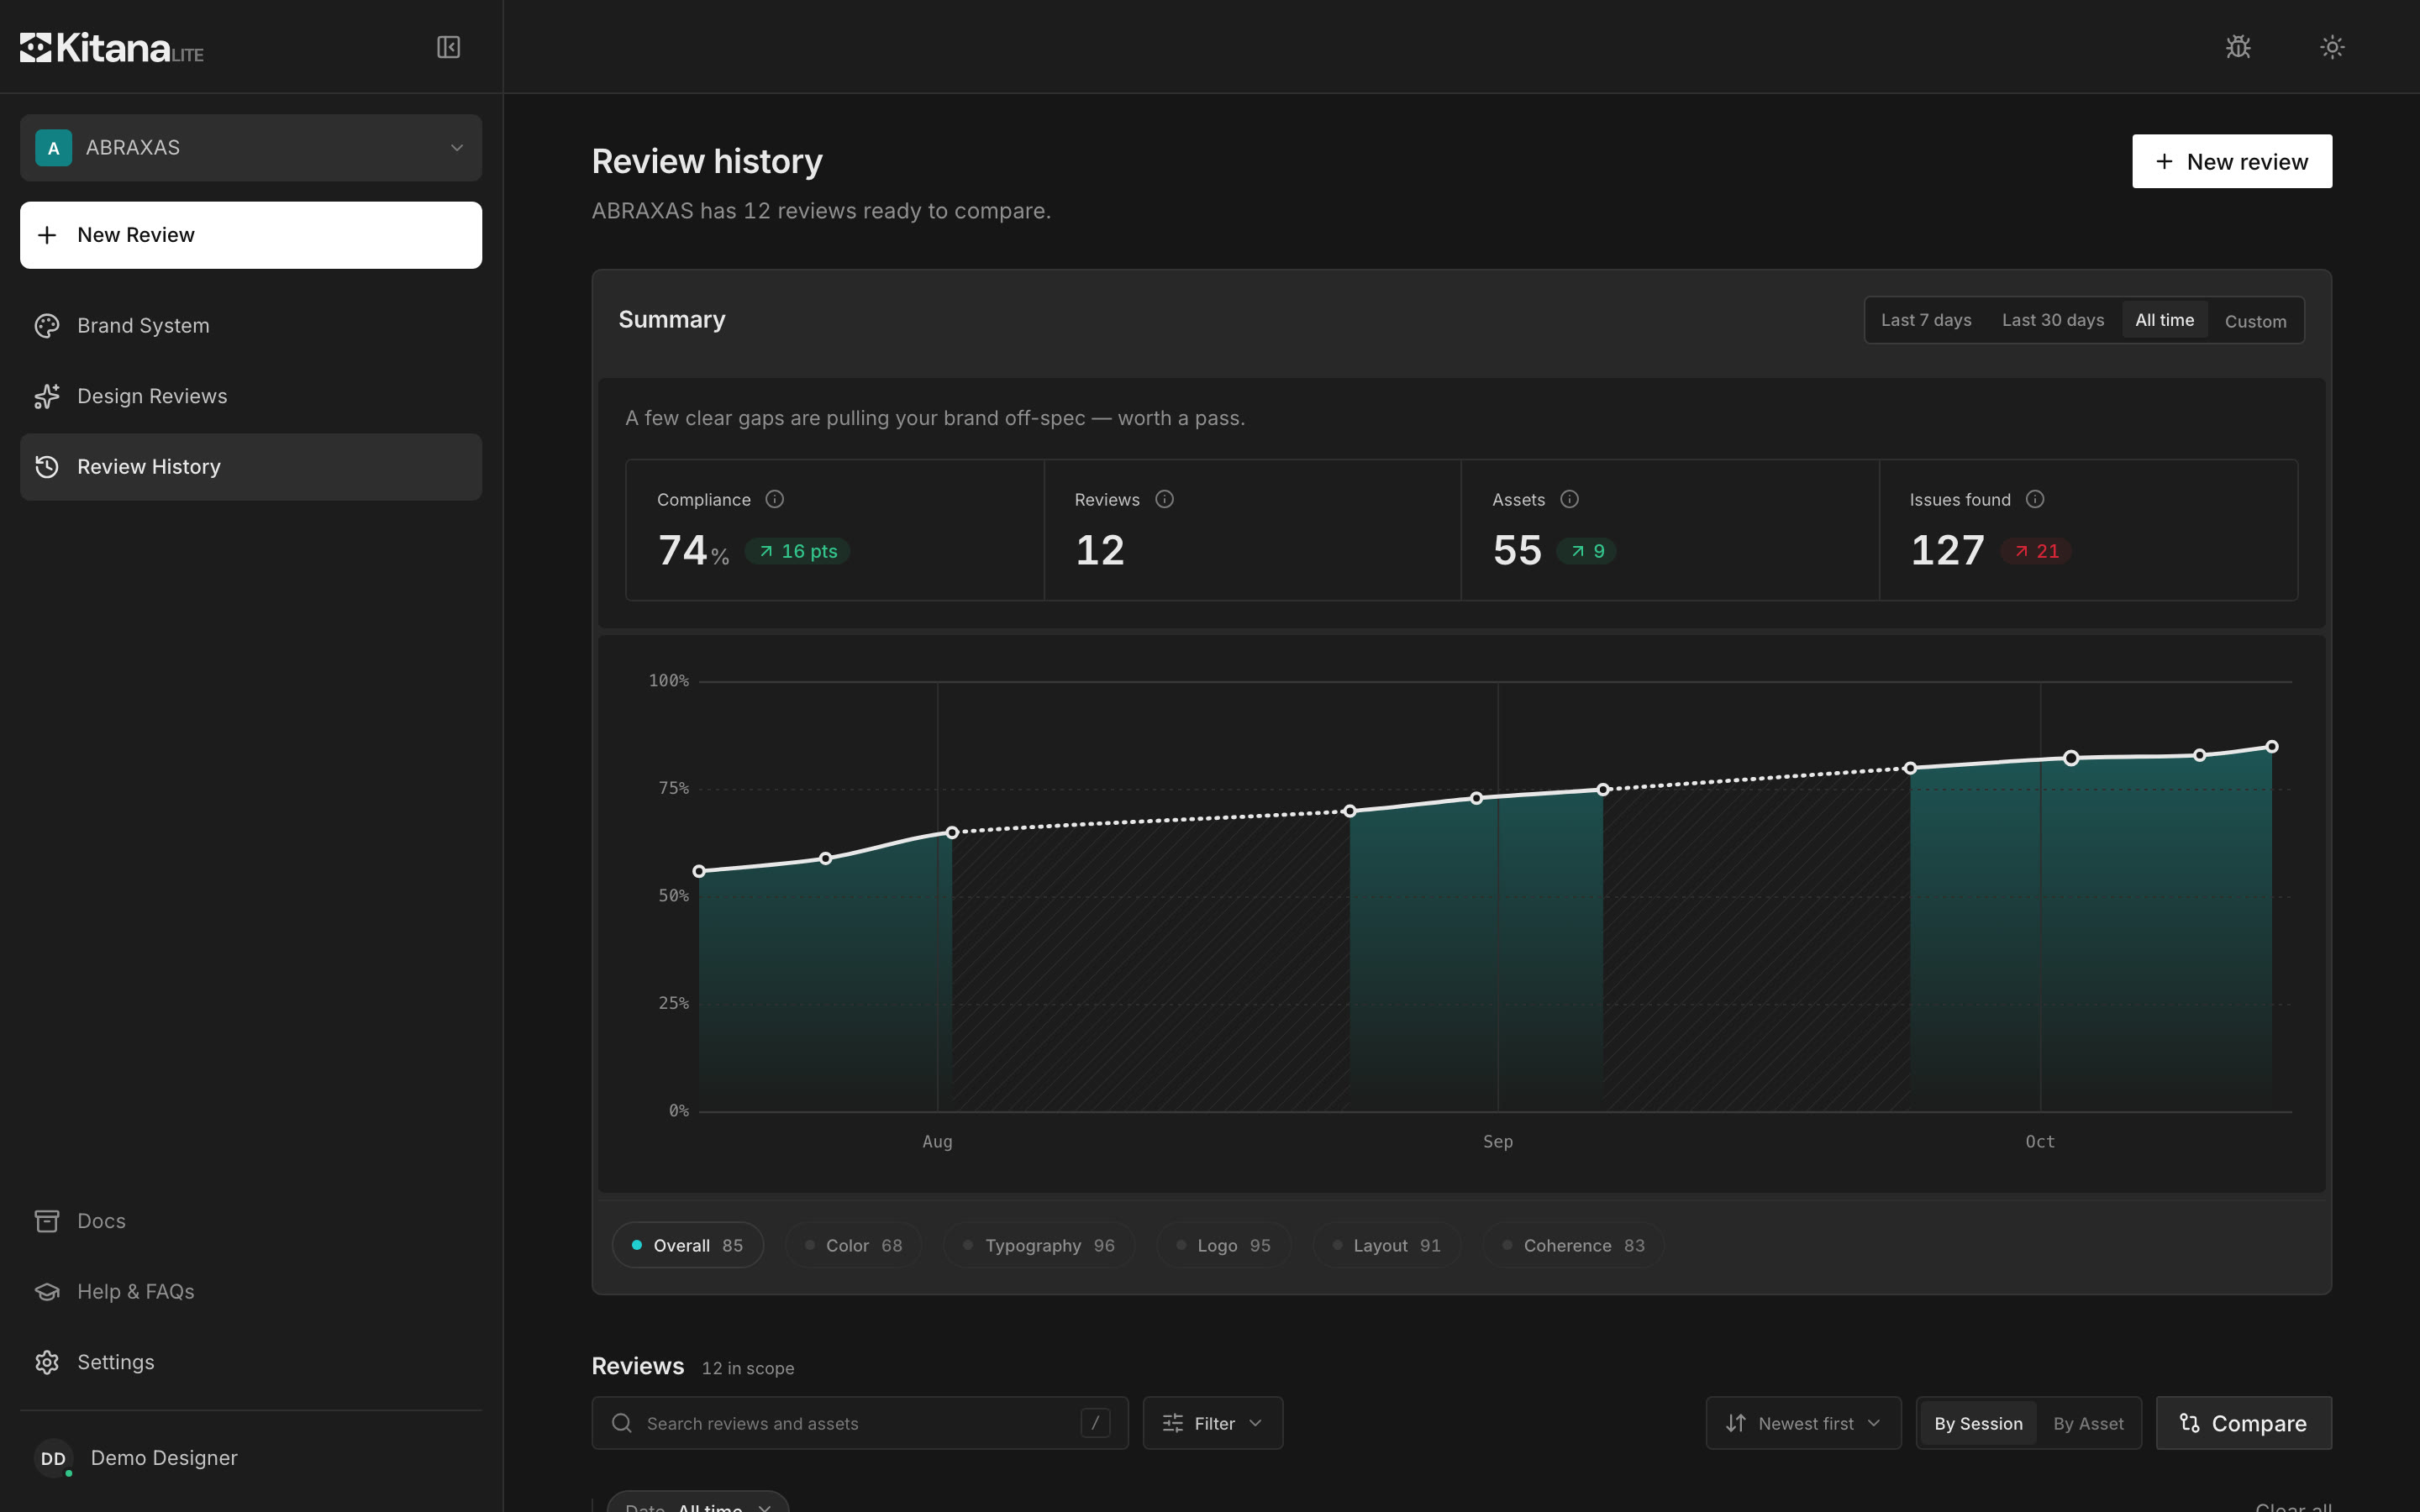The width and height of the screenshot is (2420, 1512).
Task: Click the 127 issues found value
Action: (x=1947, y=550)
